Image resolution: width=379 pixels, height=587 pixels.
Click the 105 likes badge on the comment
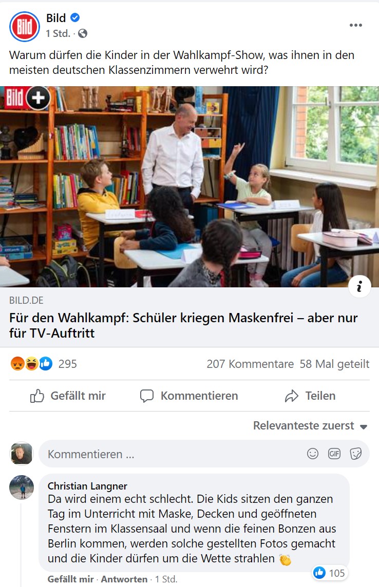330,573
